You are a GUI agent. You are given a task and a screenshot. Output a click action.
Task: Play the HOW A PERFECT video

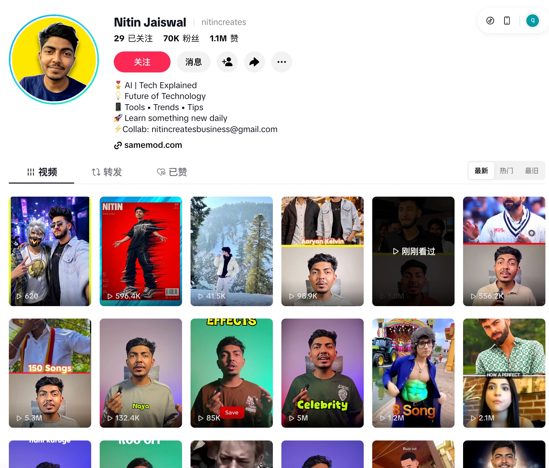(x=504, y=373)
